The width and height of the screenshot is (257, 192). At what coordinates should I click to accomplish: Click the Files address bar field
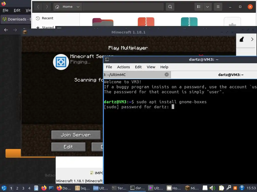[x=123, y=7]
